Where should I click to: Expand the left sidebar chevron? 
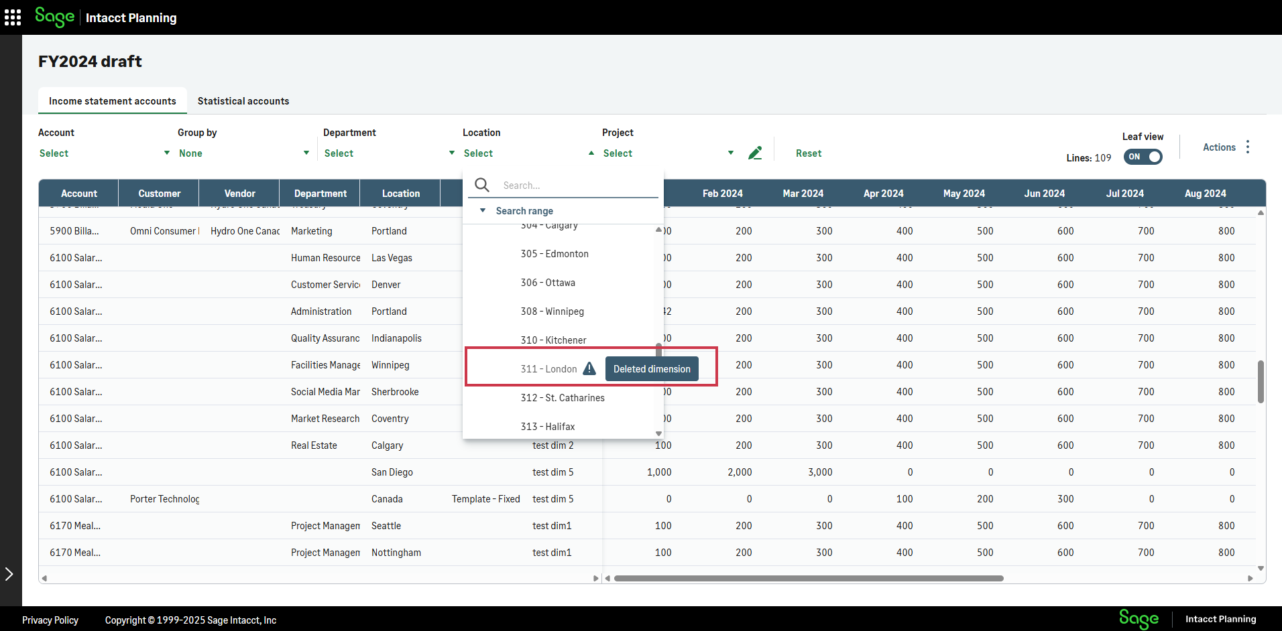[x=9, y=573]
